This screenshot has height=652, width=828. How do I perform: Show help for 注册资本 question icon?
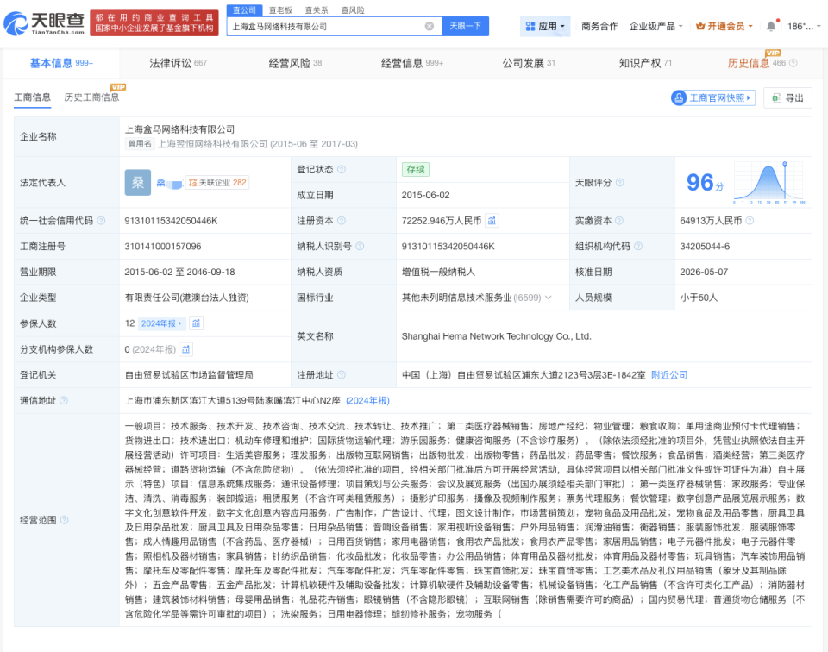click(342, 221)
